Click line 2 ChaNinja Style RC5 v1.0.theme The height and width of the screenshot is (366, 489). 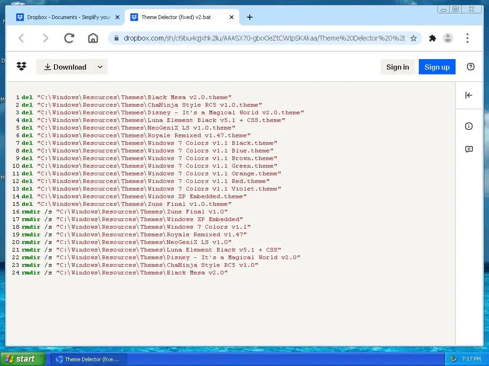pyautogui.click(x=142, y=105)
